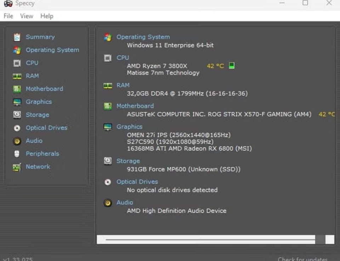The height and width of the screenshot is (261, 340).
Task: Open the RAM section from sidebar
Action: (32, 76)
